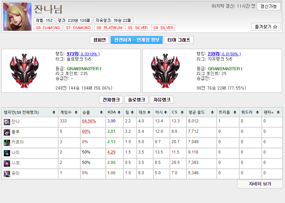
Task: Select the 카르마 champion icon
Action: [x=7, y=142]
